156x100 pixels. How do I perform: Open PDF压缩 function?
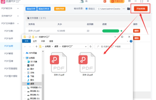pos(9,61)
